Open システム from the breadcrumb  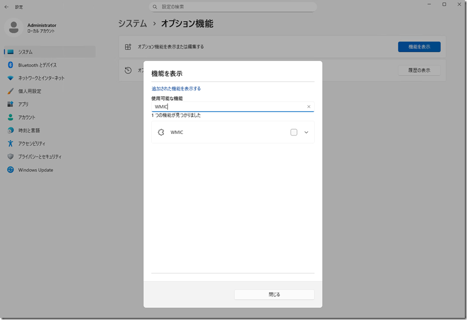coord(132,23)
